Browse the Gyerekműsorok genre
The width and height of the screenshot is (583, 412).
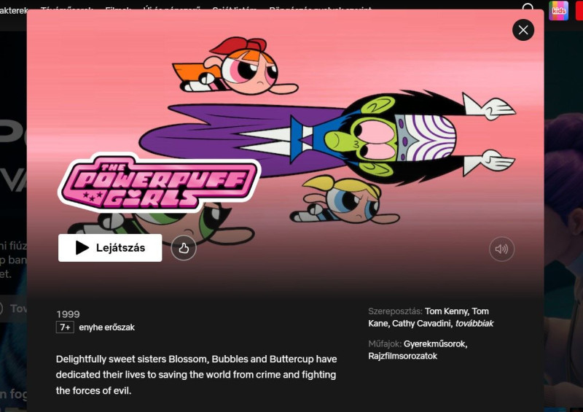point(435,344)
